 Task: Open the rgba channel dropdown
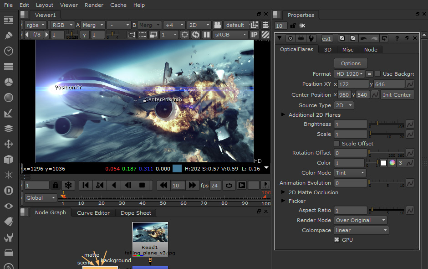(36, 25)
